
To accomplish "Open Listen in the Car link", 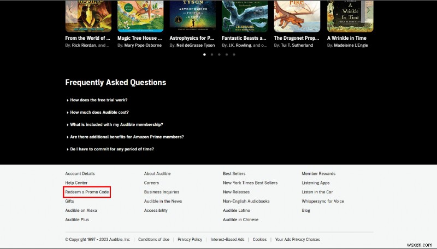I will click(x=317, y=192).
